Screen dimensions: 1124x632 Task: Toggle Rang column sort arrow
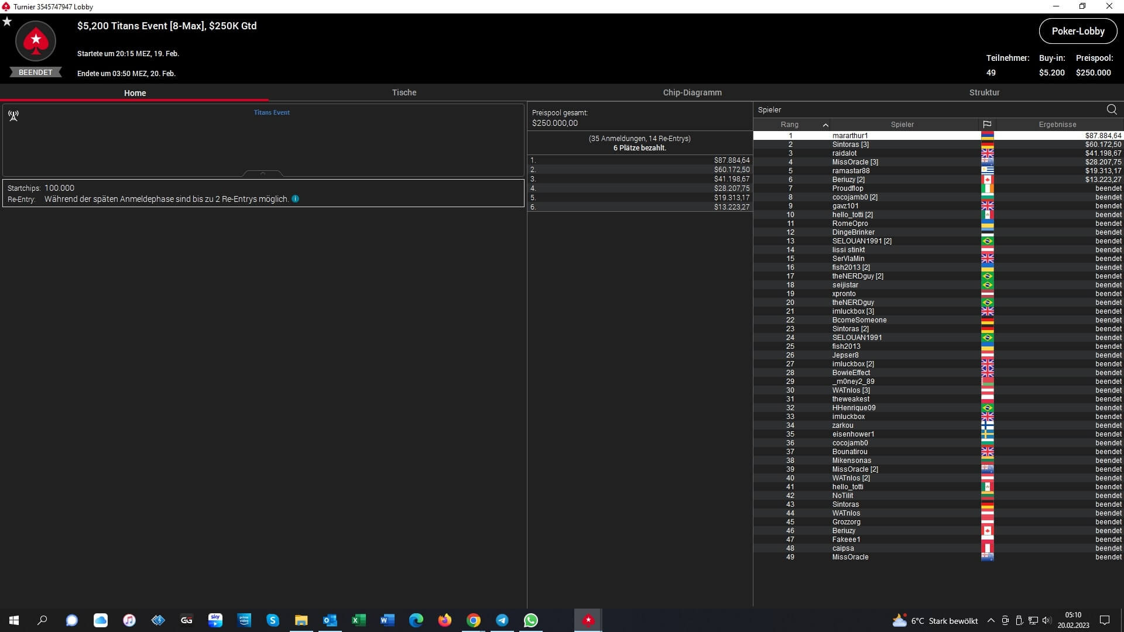click(825, 125)
